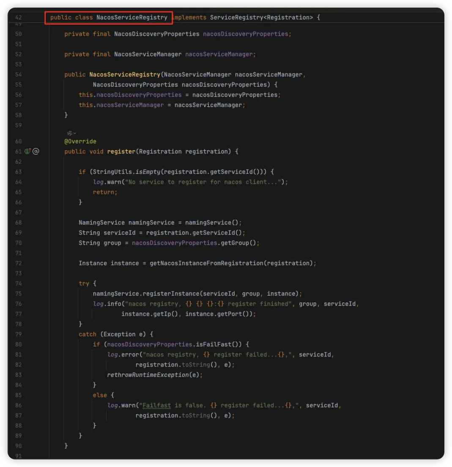Click the NacosServiceRegistry class name in sticky header

tap(132, 18)
